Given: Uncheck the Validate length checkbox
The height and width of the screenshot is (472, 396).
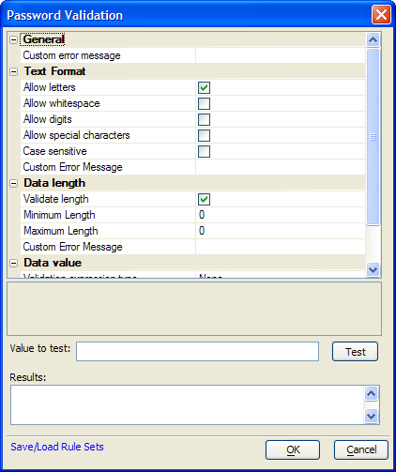Looking at the screenshot, I should coord(204,199).
